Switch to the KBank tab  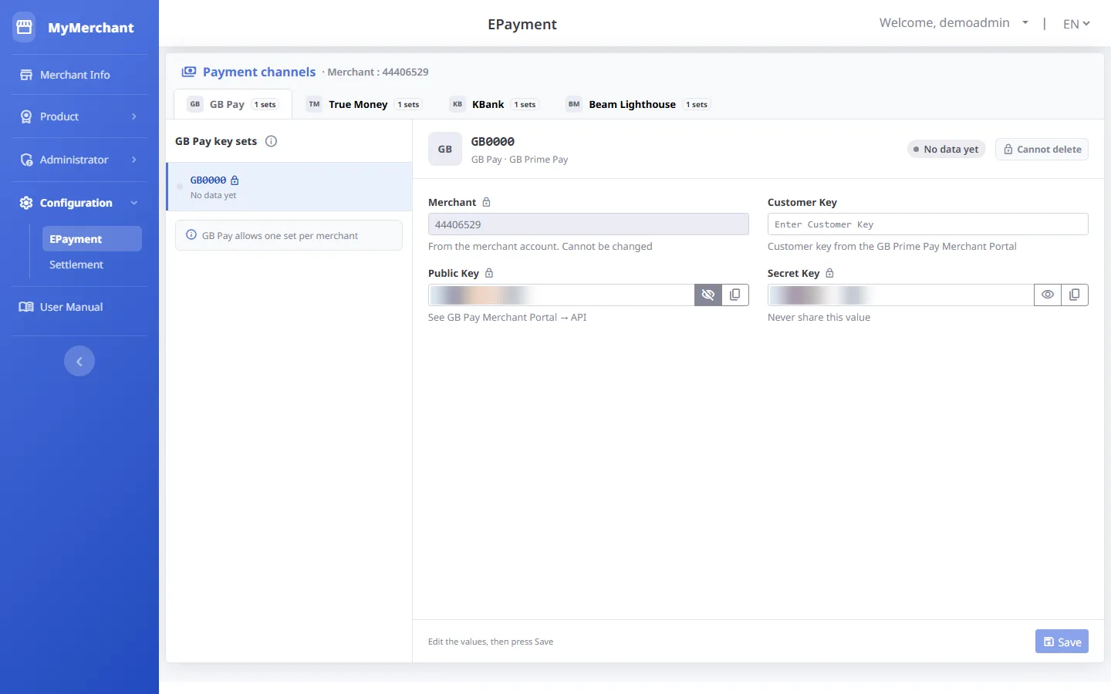tap(495, 104)
